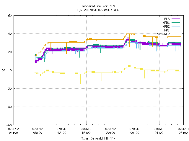Click the yellow SCANNER legend line sample
189x141 pixels.
click(x=176, y=34)
